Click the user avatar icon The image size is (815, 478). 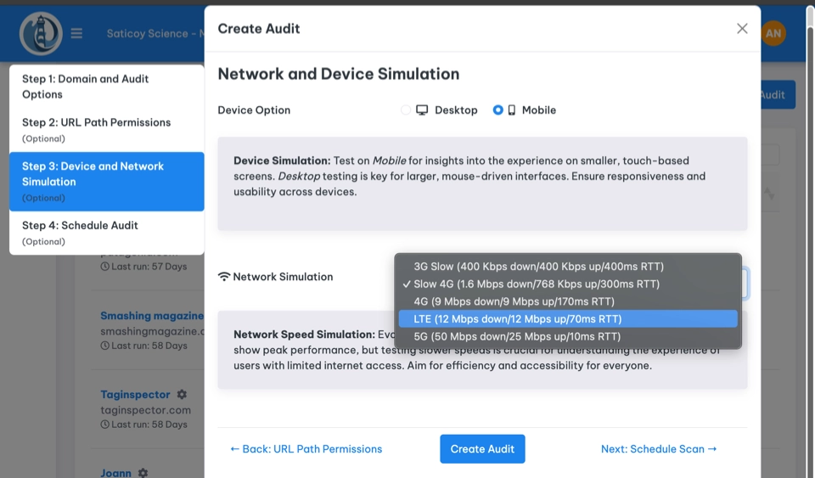click(773, 34)
